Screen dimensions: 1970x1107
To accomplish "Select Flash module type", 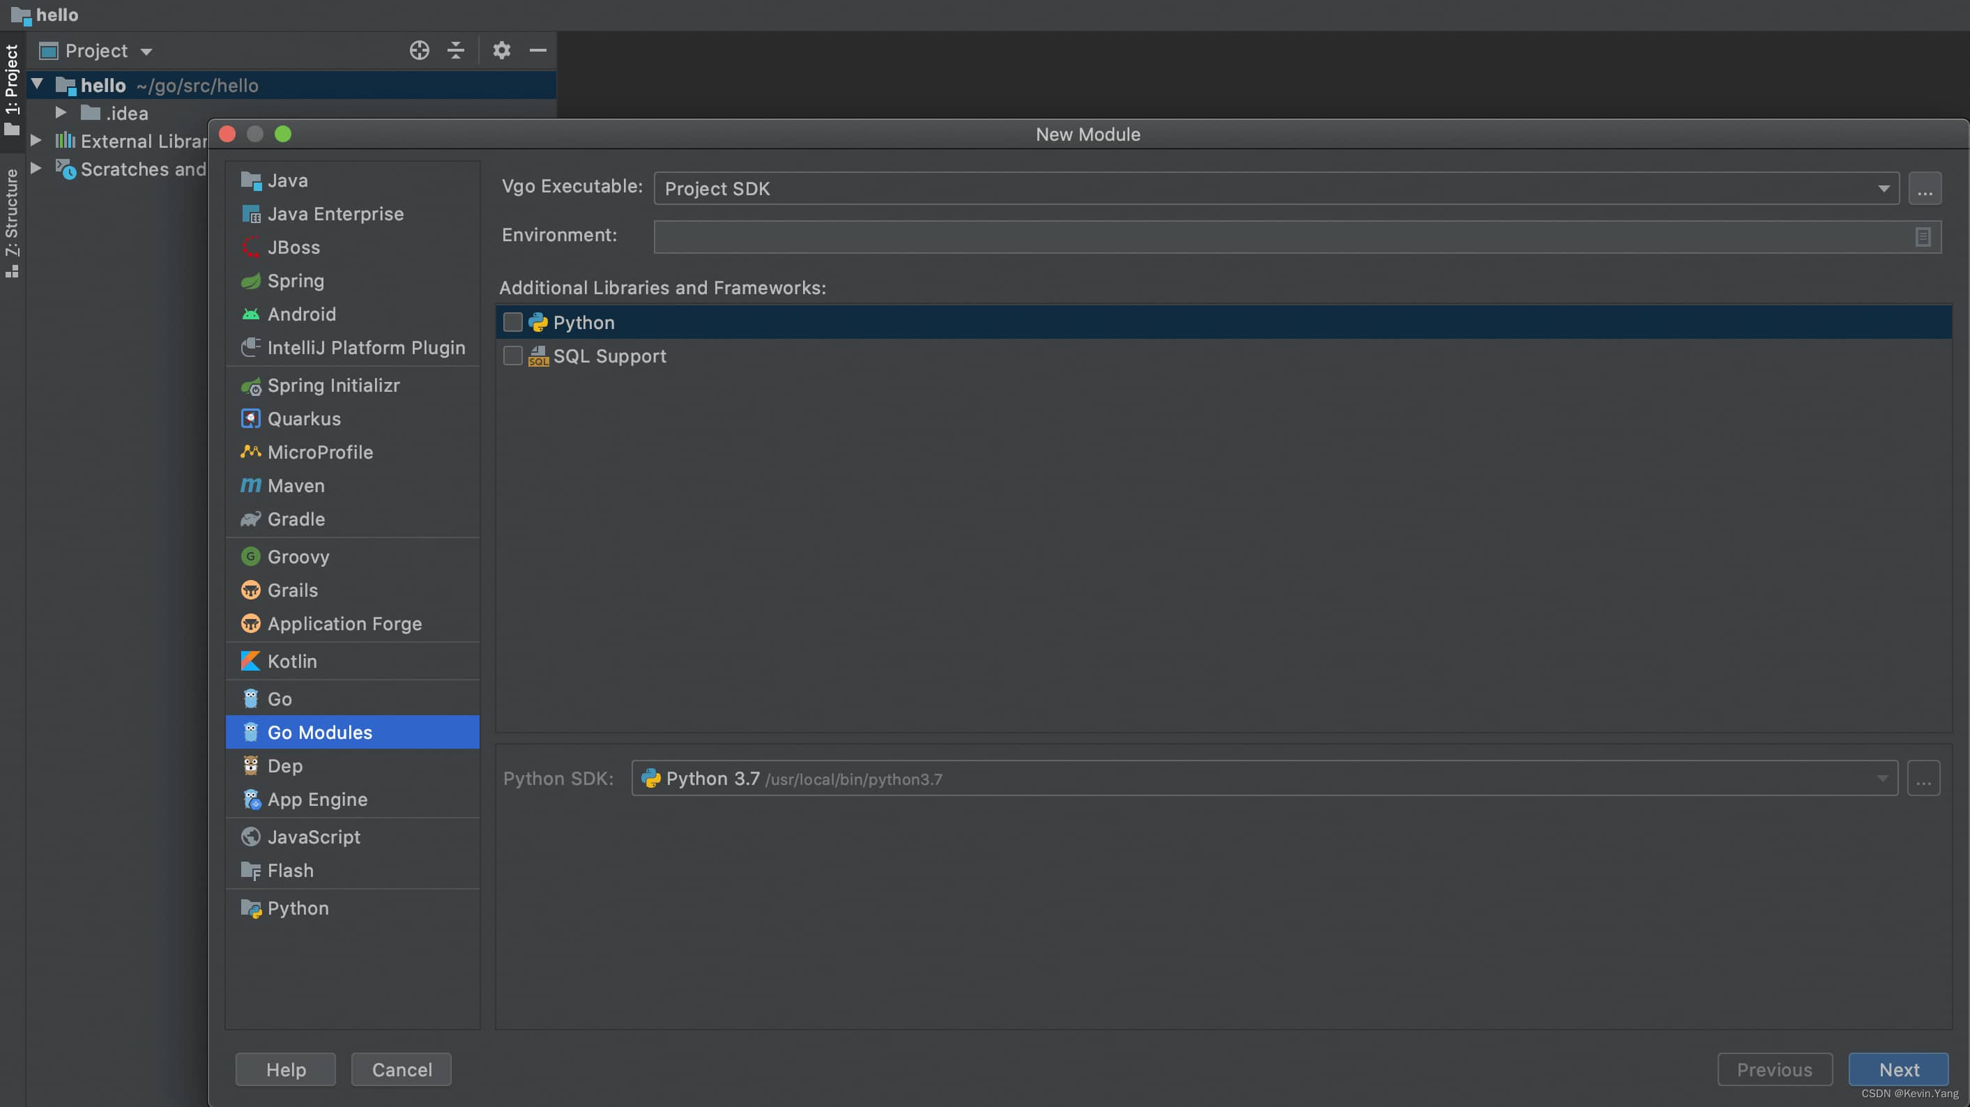I will click(353, 871).
